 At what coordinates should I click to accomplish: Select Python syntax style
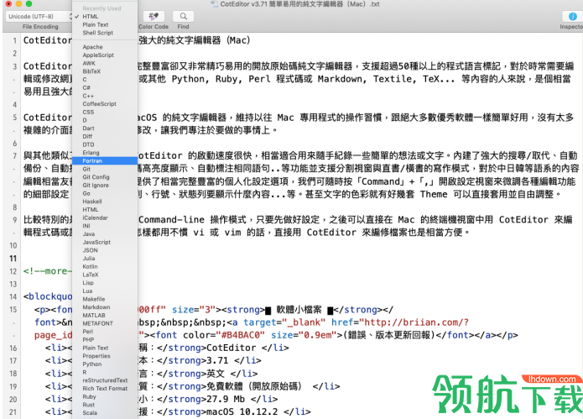(x=91, y=364)
